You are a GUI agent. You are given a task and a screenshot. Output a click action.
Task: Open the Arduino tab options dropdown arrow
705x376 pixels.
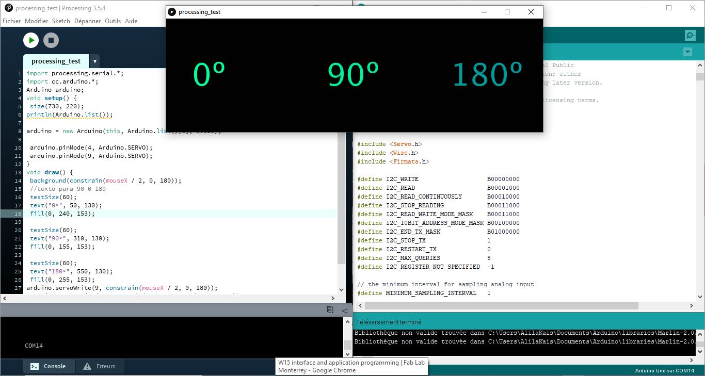[x=687, y=52]
